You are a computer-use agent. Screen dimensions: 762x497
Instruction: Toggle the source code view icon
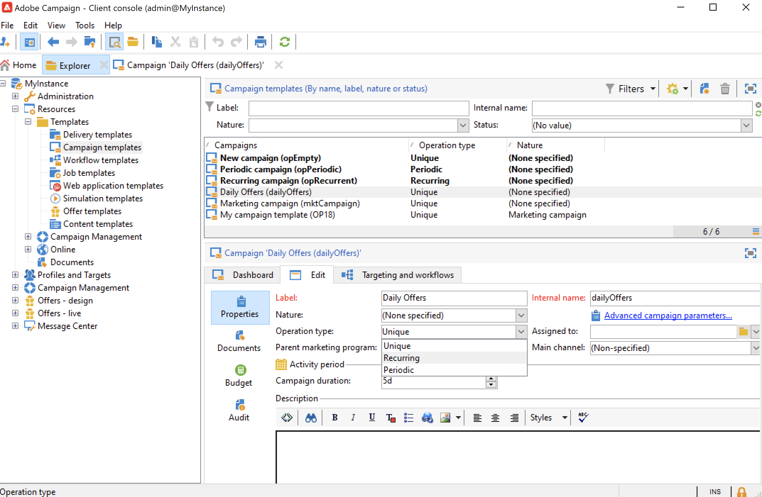(287, 418)
